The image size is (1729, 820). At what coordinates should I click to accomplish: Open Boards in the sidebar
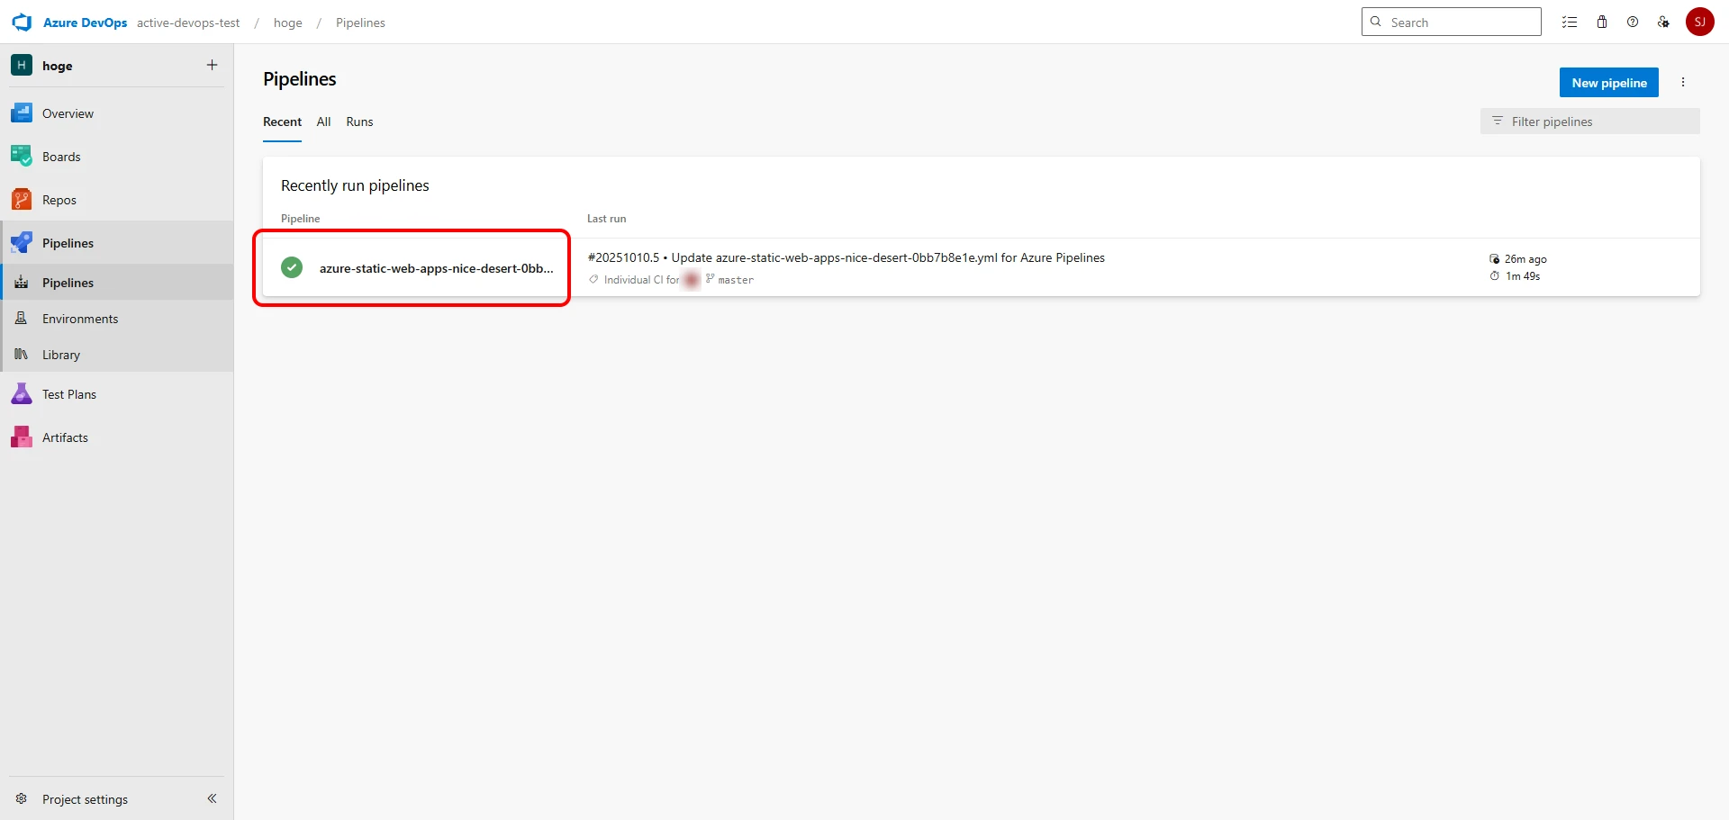(x=61, y=157)
